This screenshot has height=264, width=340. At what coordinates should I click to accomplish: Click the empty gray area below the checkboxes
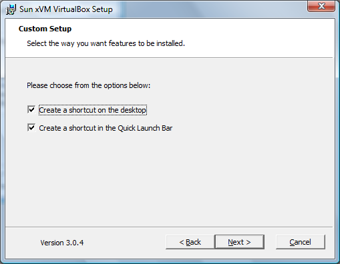click(x=169, y=178)
